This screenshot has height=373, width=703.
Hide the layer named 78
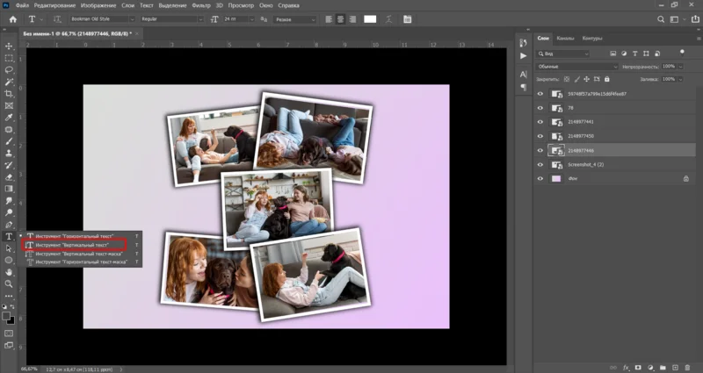click(540, 108)
